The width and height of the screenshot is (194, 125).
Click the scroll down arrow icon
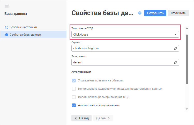pos(187,109)
